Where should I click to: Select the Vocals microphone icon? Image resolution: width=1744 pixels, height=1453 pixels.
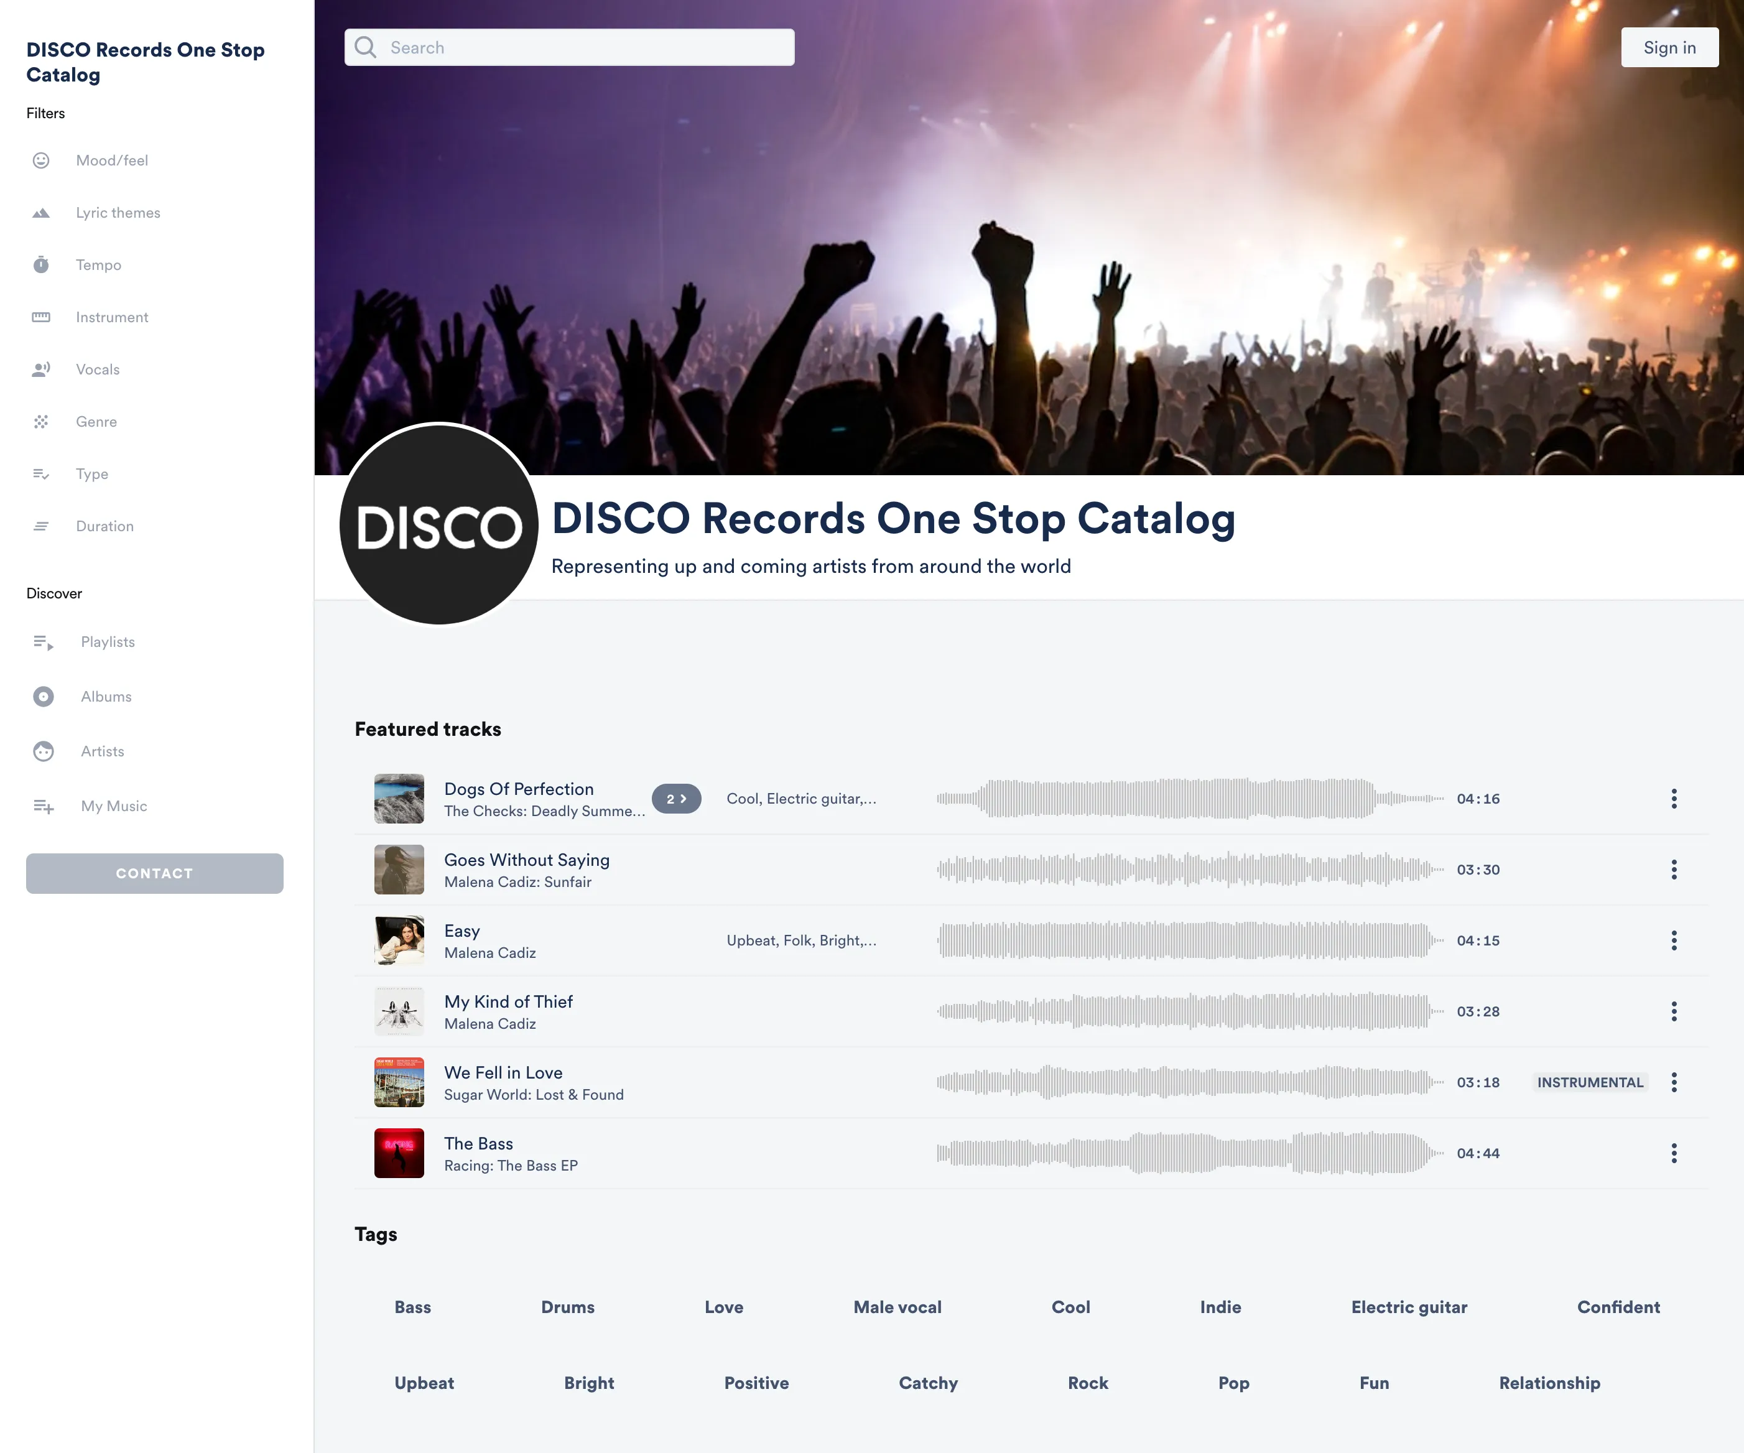[x=42, y=369]
